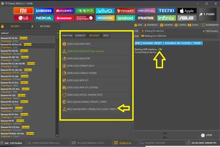Viewport: 220px width, 147px height.
Task: Open the CONFIG settings icon
Action: [181, 25]
